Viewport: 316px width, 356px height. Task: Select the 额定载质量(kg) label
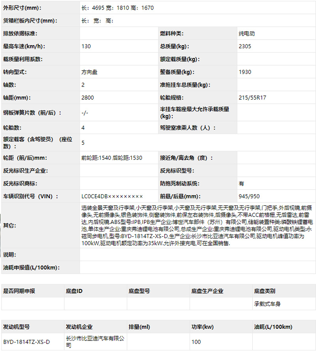pos(180,59)
